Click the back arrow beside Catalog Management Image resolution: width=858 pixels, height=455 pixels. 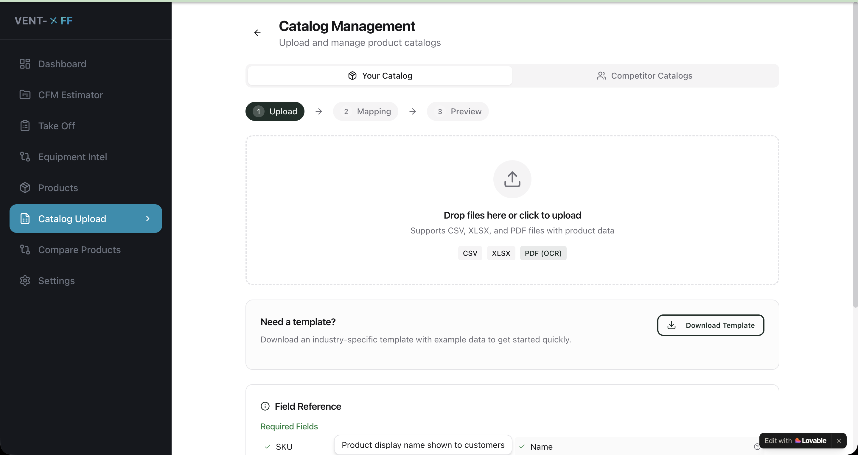pyautogui.click(x=257, y=33)
